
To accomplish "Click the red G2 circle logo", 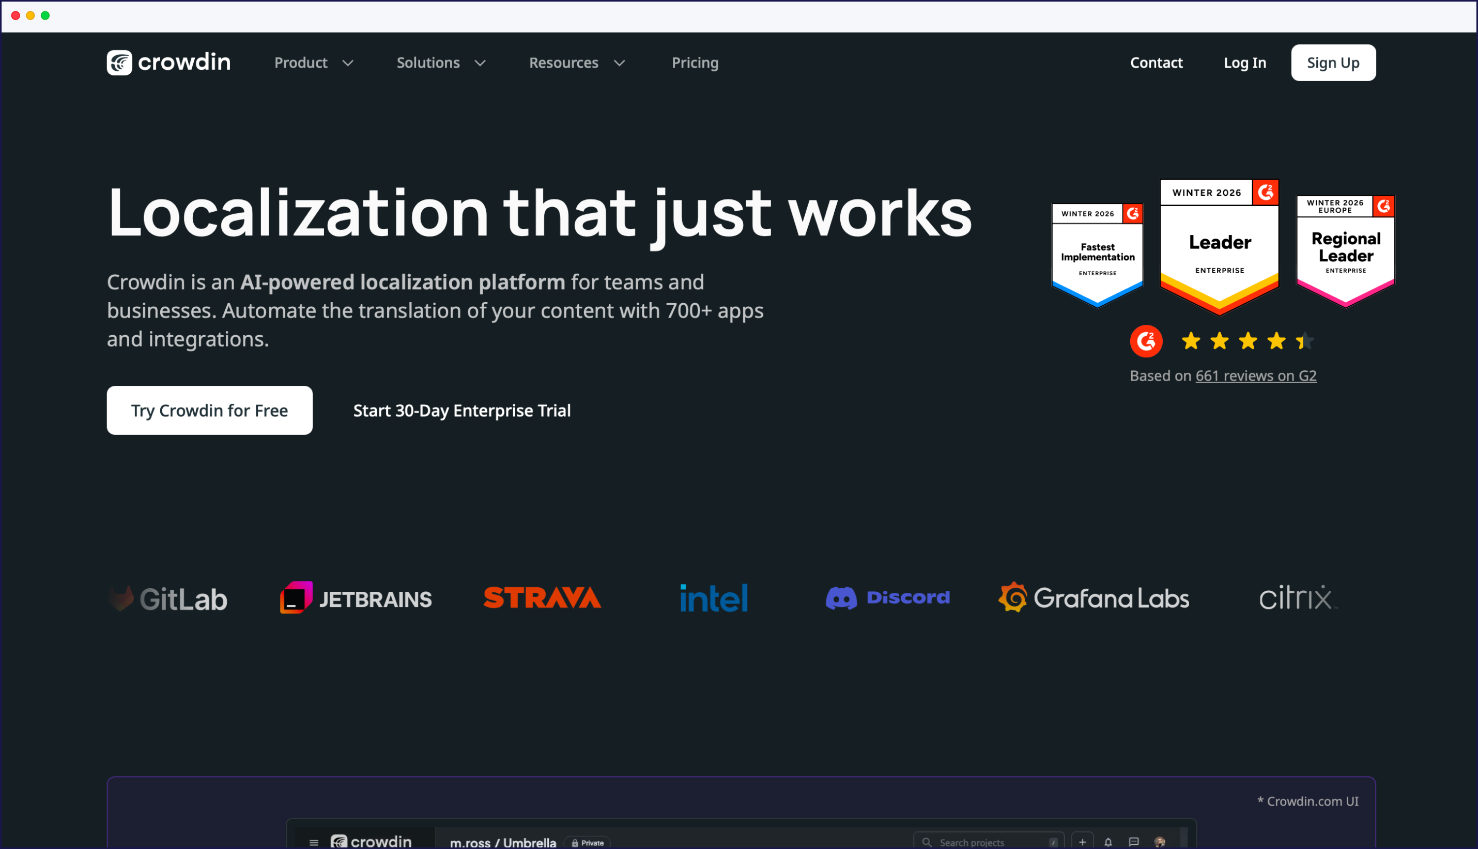I will click(x=1145, y=341).
